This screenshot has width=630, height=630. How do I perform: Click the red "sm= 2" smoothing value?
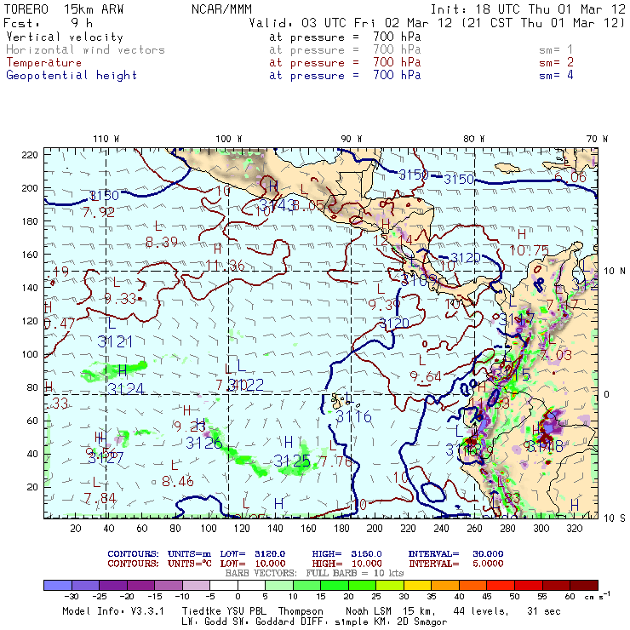(556, 63)
